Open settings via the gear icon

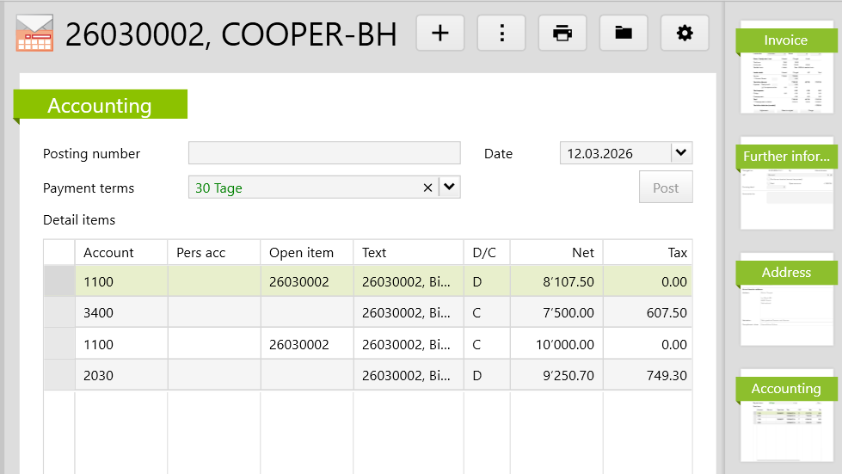point(685,34)
